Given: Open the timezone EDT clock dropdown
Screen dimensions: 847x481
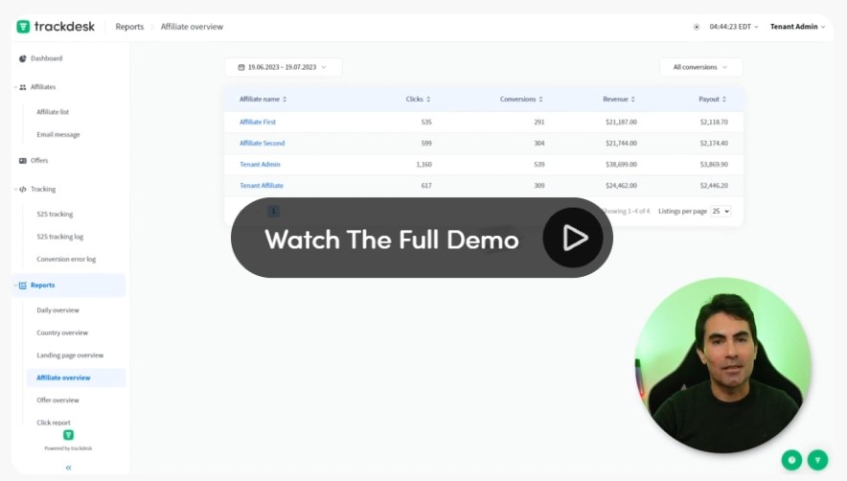Looking at the screenshot, I should click(x=734, y=27).
